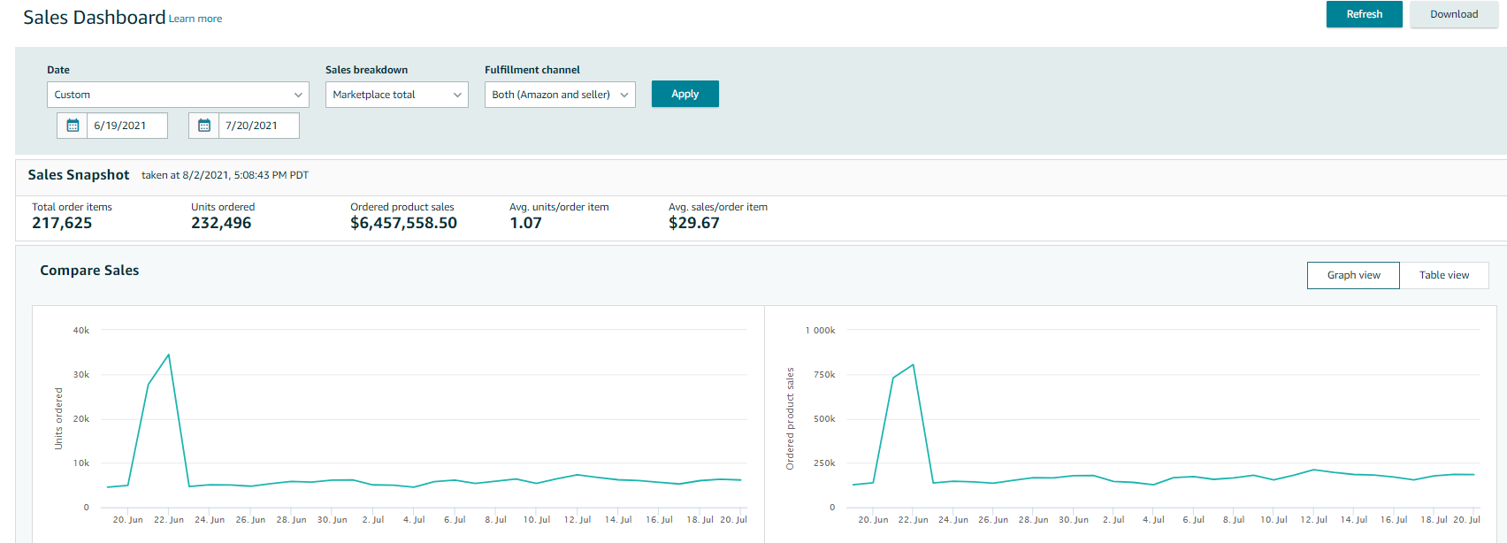Image resolution: width=1507 pixels, height=543 pixels.
Task: Switch to Table view tab
Action: [1444, 275]
